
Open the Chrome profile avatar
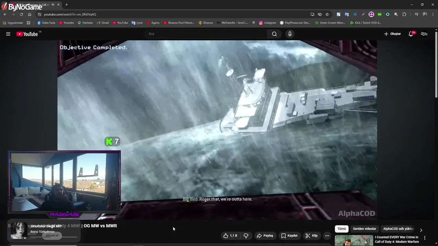pyautogui.click(x=425, y=14)
